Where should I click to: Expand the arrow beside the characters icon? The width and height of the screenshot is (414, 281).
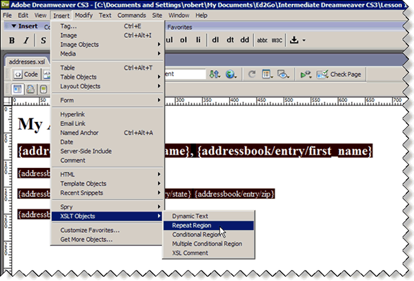coord(304,41)
